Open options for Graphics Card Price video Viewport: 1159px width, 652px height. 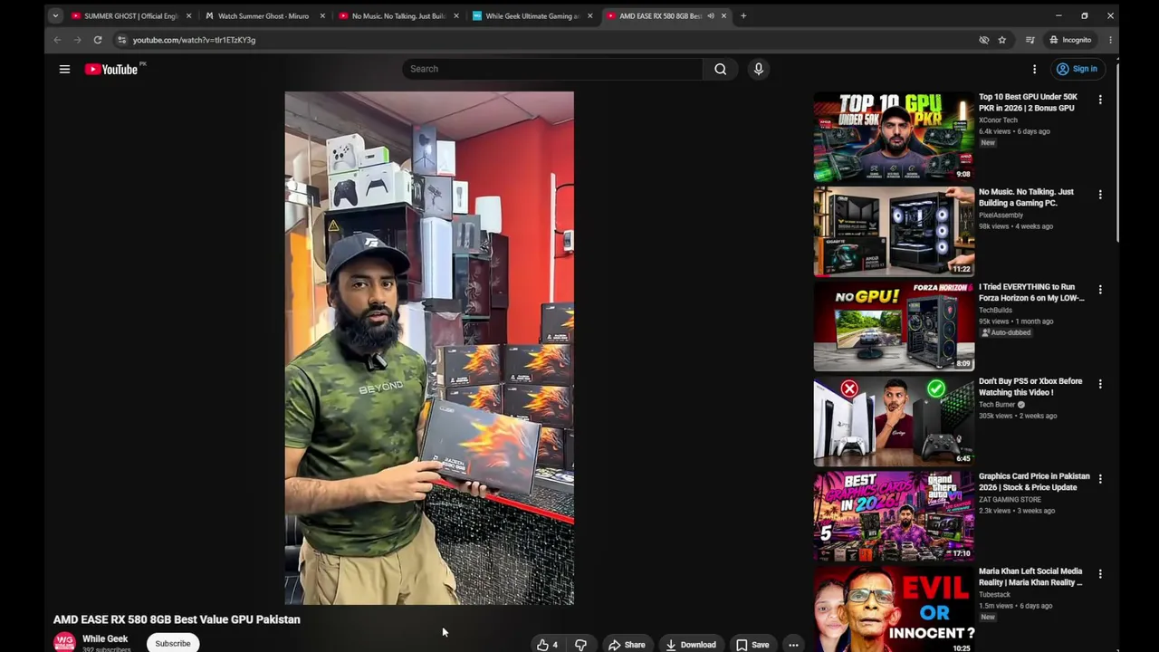tap(1100, 479)
